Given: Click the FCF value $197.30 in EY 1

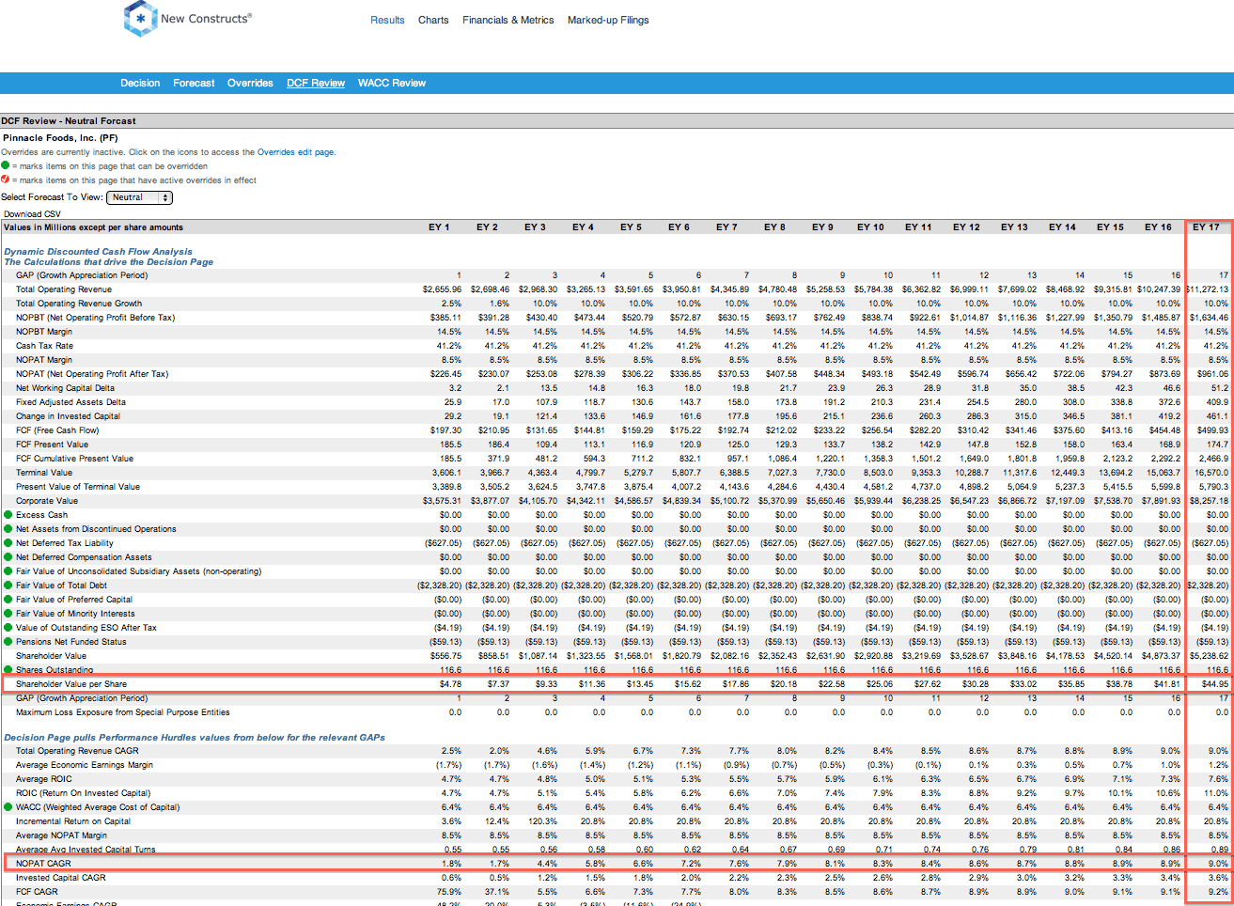Looking at the screenshot, I should [447, 430].
